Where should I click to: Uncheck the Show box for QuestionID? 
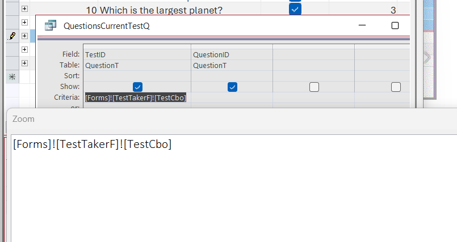click(232, 87)
